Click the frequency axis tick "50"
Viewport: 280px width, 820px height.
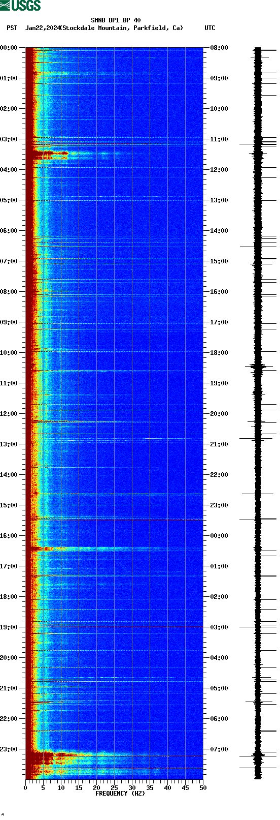click(203, 788)
